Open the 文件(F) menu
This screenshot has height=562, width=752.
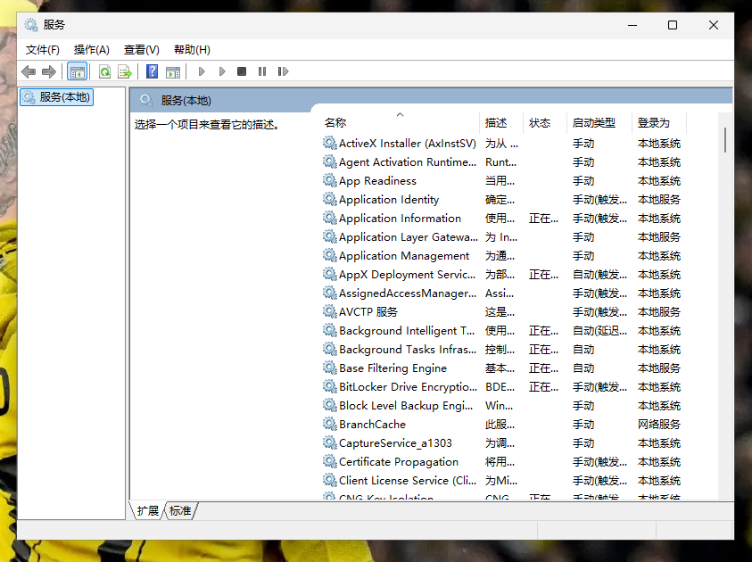click(x=42, y=50)
